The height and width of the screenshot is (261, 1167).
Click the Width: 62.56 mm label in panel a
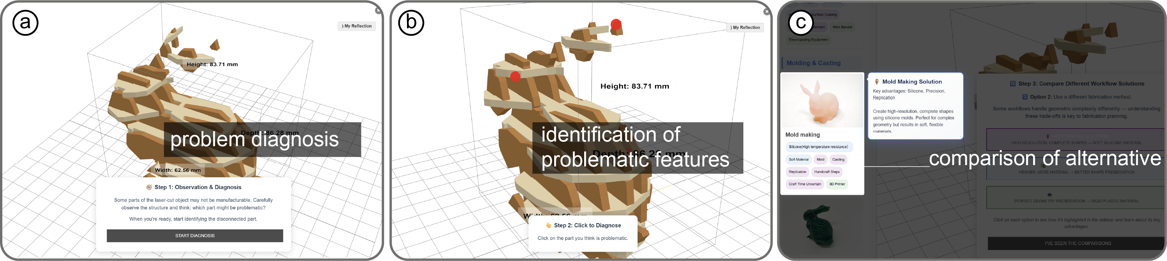click(178, 170)
